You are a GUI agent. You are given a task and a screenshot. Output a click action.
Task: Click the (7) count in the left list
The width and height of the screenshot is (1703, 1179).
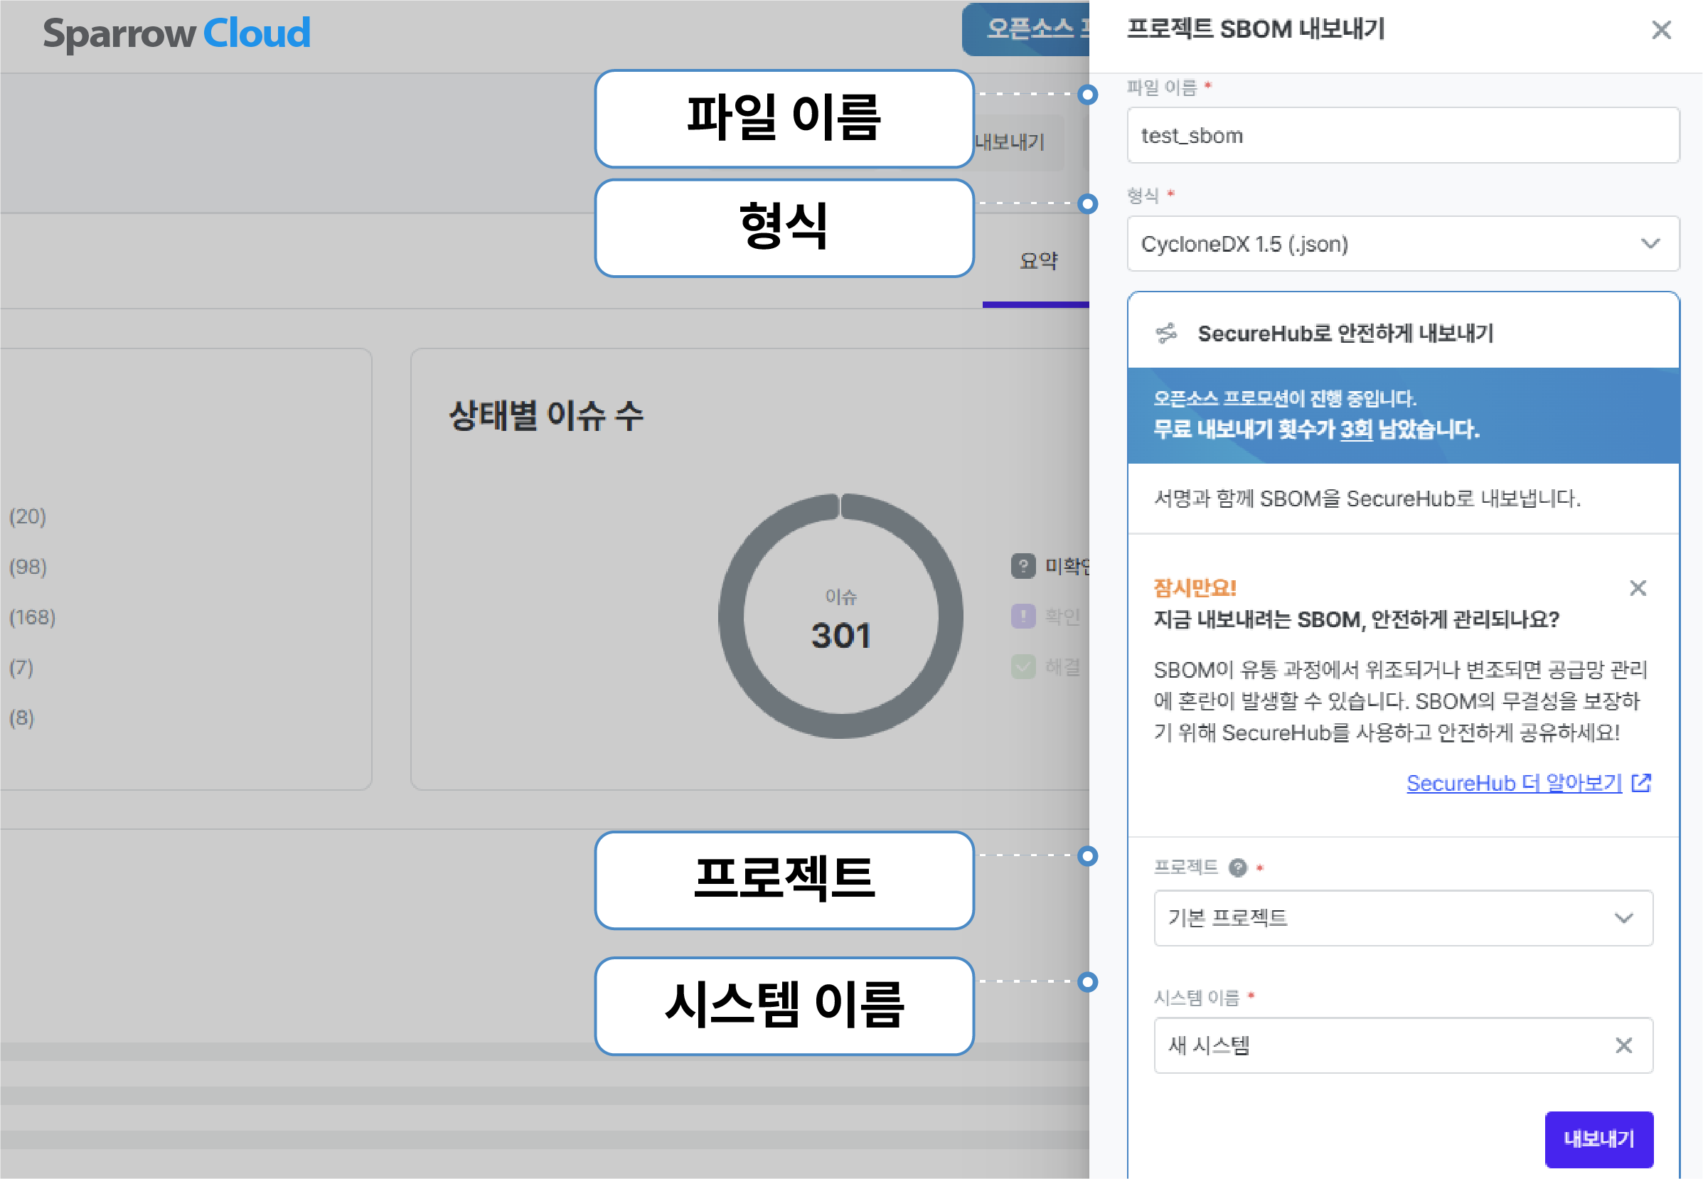pyautogui.click(x=21, y=667)
